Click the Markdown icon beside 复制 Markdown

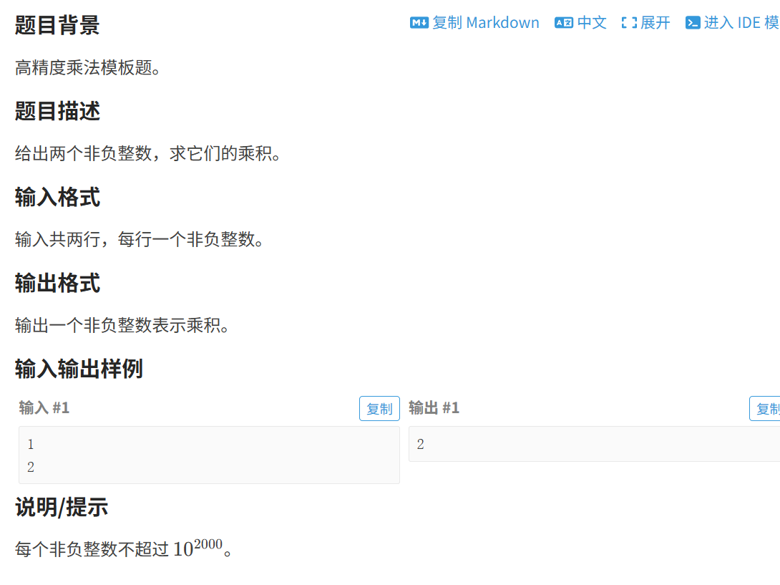click(419, 23)
